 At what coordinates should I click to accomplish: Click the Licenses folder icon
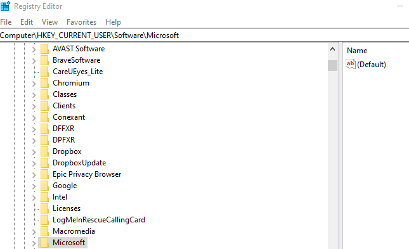[44, 208]
